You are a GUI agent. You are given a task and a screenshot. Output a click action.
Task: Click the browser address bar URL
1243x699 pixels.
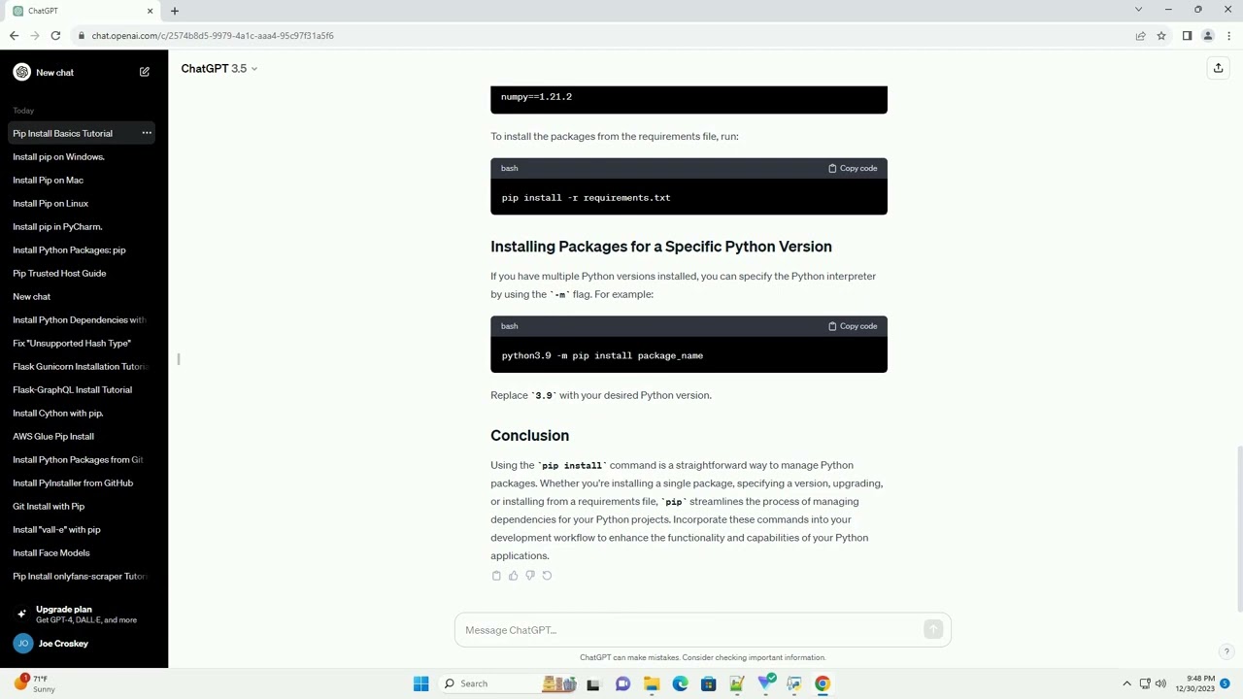pyautogui.click(x=213, y=36)
